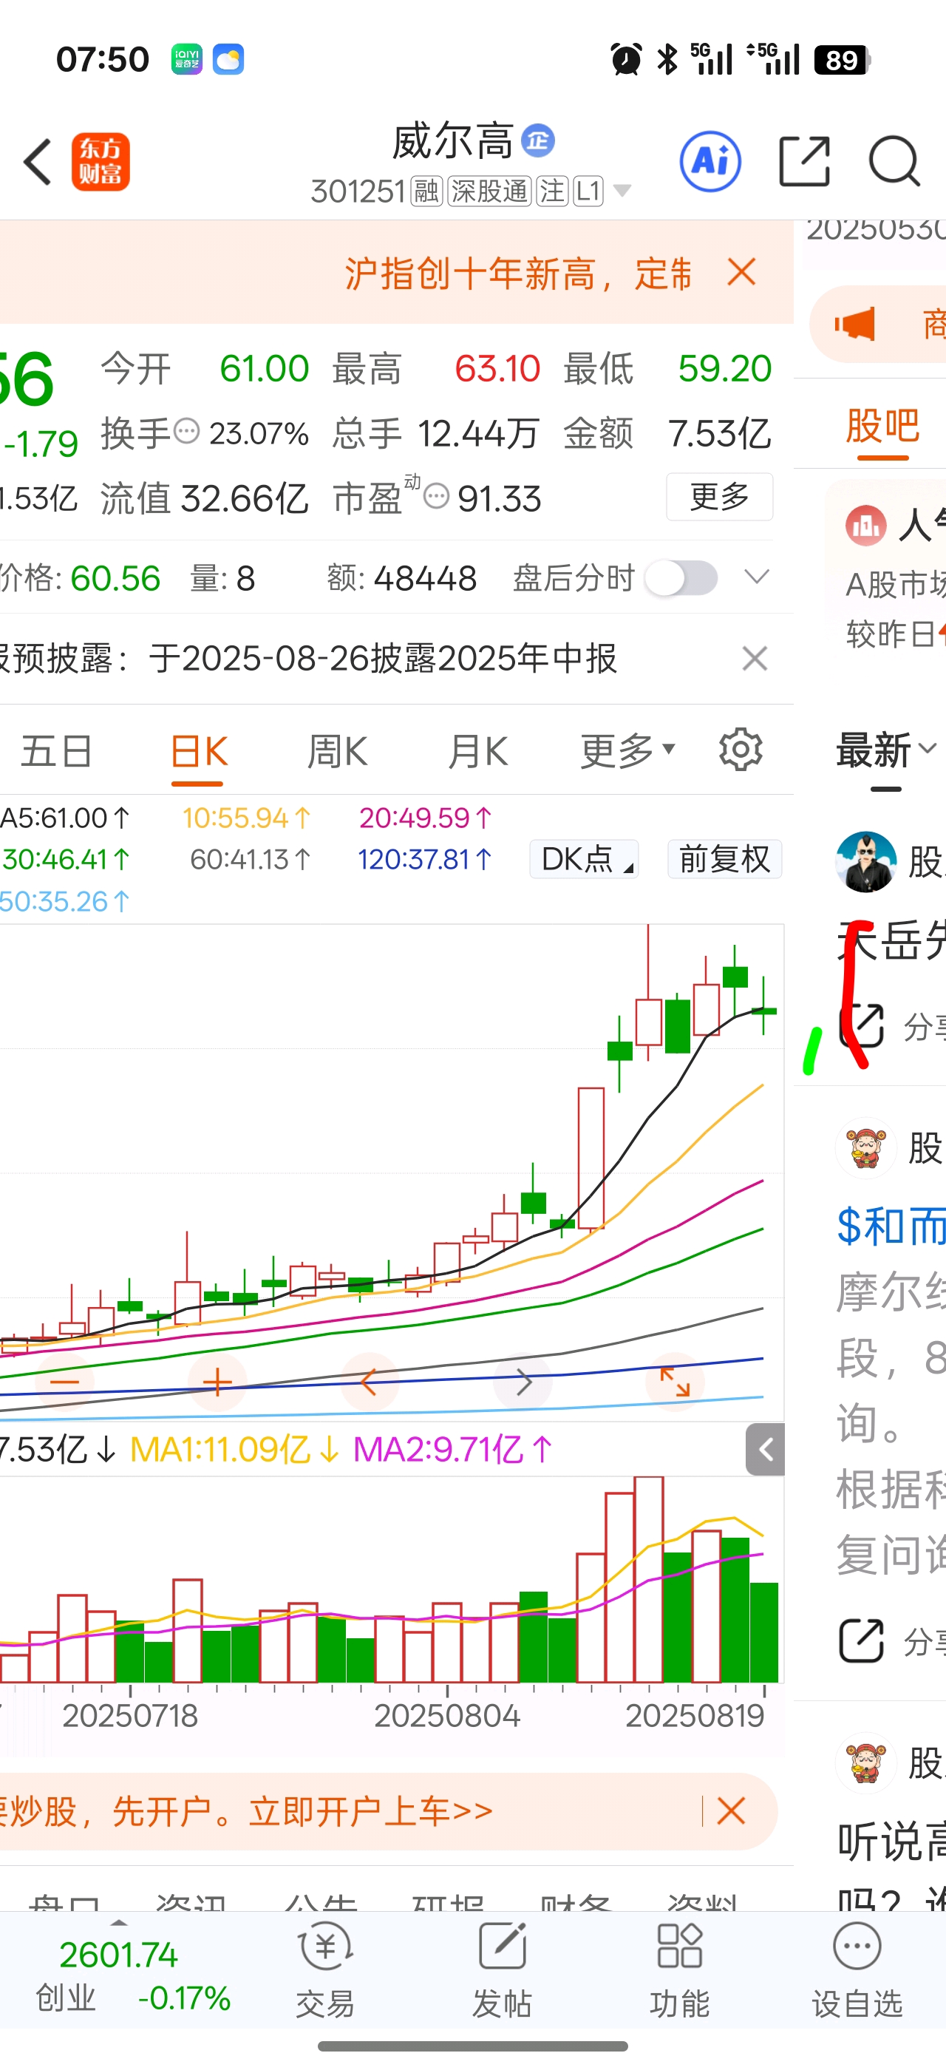Tap the 市盈 info smiley icon
This screenshot has height=2070, width=946.
tap(436, 497)
